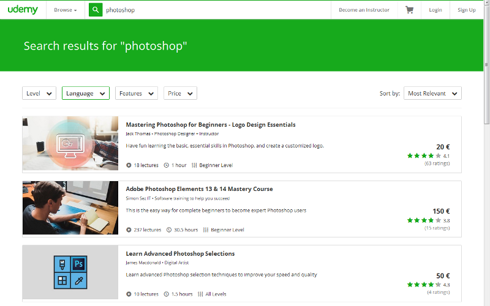
Task: Open the Price filter dropdown
Action: [180, 93]
